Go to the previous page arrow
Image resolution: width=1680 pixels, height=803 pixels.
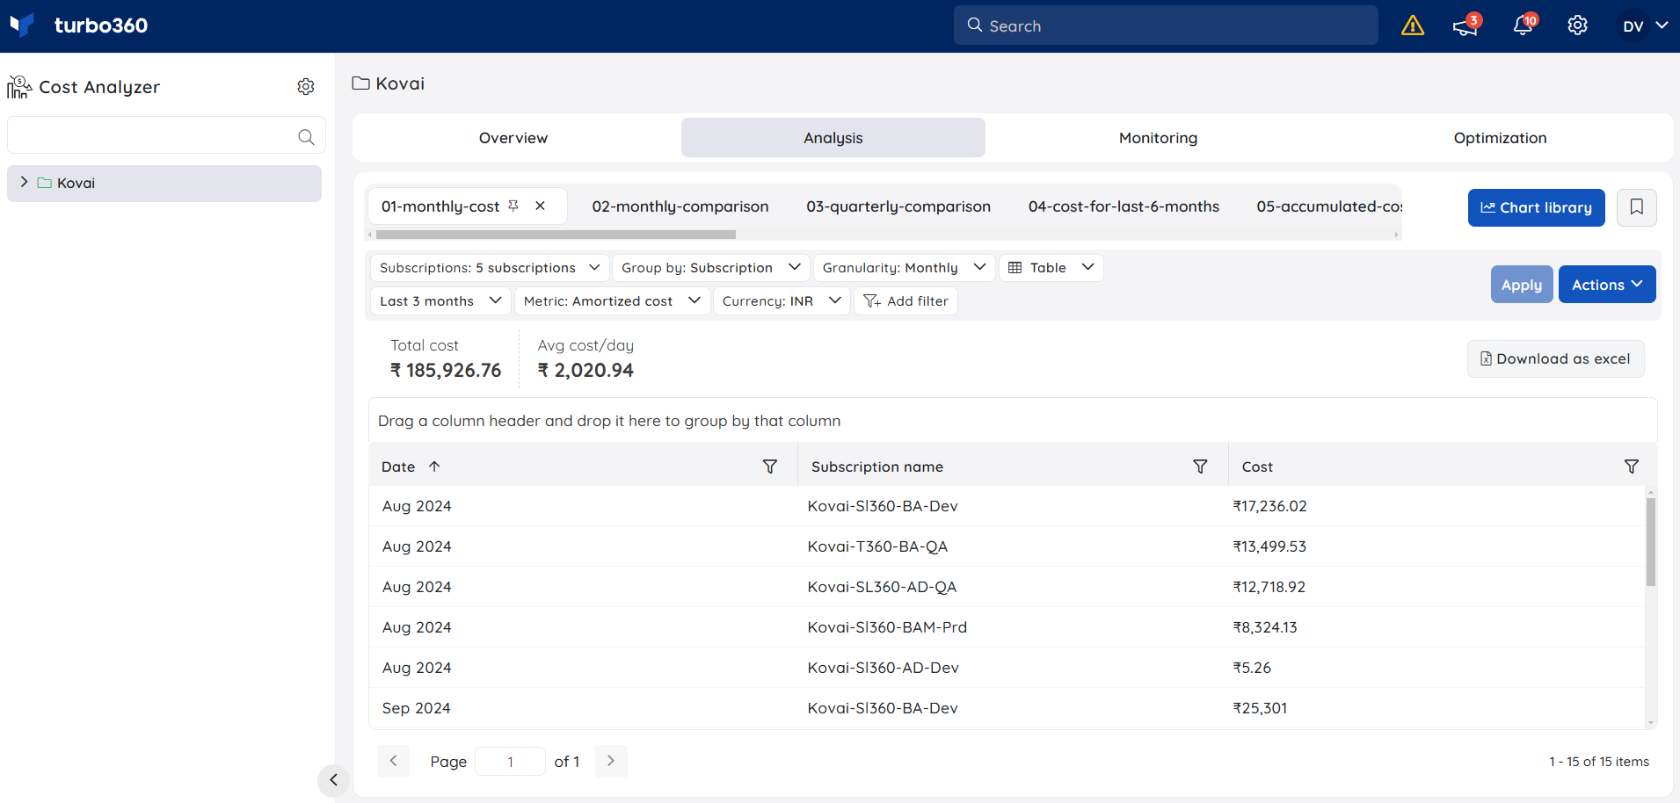click(393, 761)
